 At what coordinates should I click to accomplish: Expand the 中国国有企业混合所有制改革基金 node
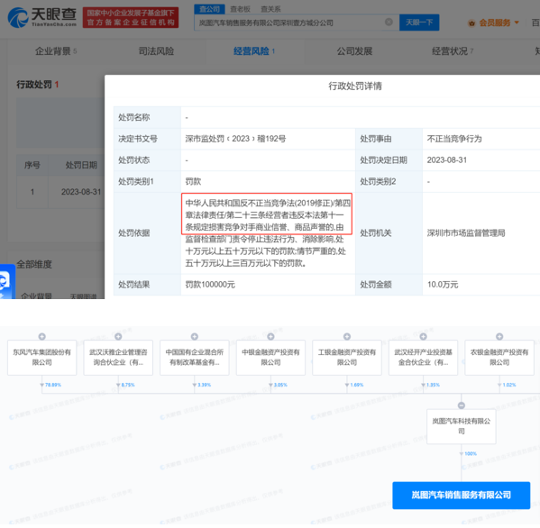pyautogui.click(x=194, y=336)
